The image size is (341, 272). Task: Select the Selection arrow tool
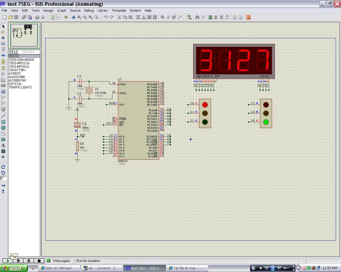point(3,26)
